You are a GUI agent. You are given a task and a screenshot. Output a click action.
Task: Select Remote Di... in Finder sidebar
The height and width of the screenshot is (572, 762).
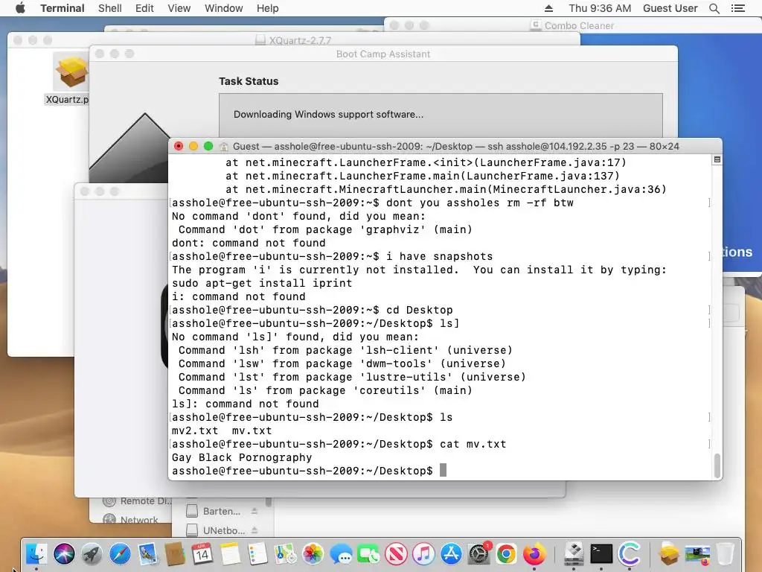[138, 501]
